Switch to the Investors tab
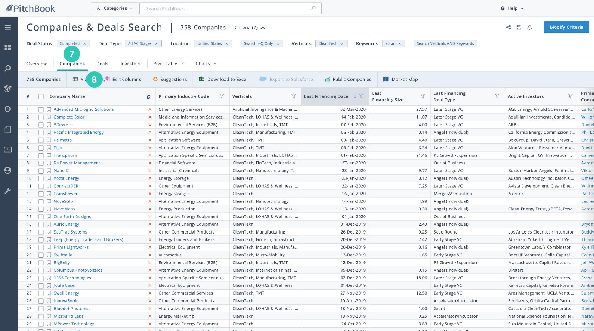 tap(130, 63)
